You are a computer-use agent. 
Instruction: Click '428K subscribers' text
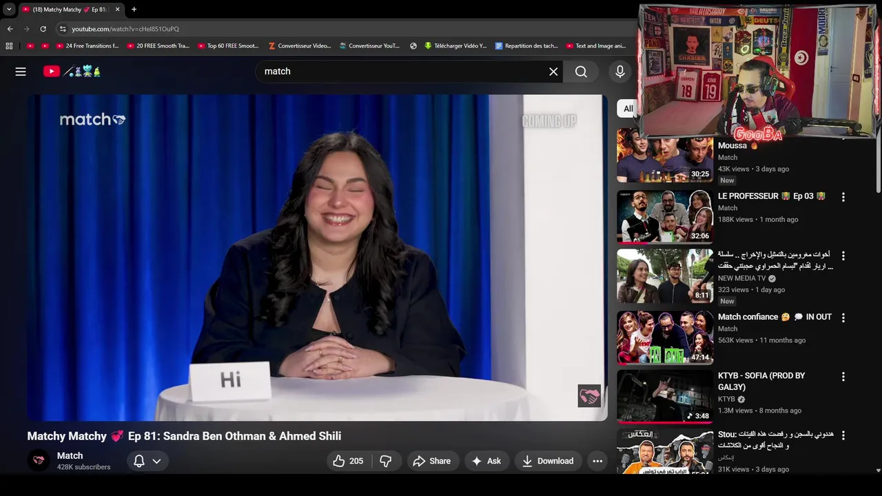point(83,467)
